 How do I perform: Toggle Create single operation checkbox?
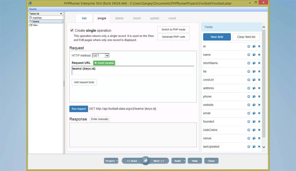[x=72, y=30]
